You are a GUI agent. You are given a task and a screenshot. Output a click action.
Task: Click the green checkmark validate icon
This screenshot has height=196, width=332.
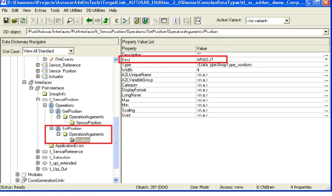(145, 21)
